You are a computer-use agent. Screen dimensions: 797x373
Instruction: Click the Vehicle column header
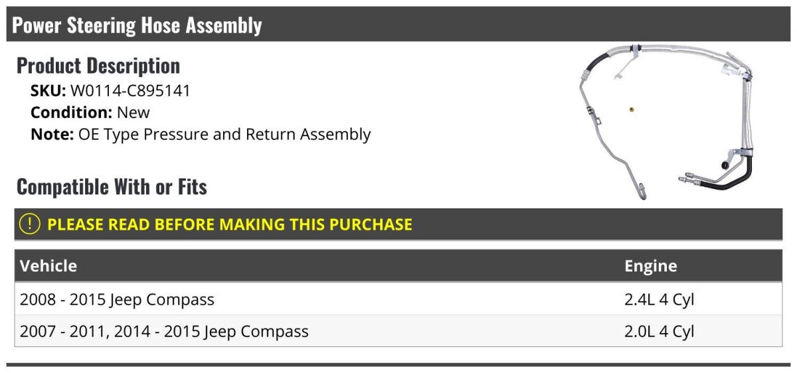48,266
